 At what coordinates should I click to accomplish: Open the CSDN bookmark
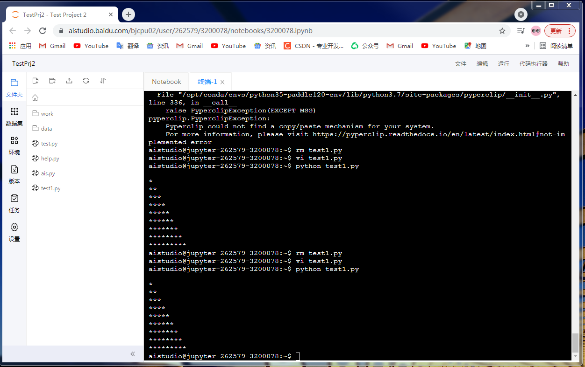314,46
